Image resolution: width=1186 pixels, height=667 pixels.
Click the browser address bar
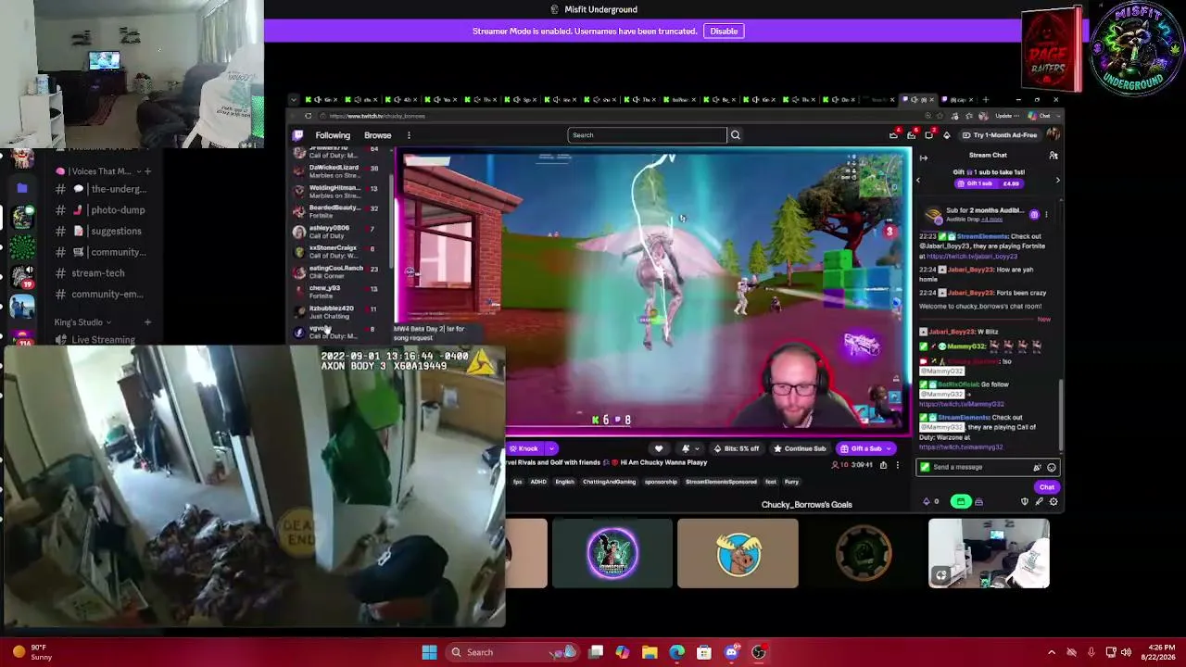[x=621, y=116]
